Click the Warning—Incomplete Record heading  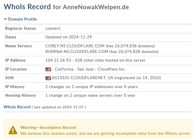point(48,128)
